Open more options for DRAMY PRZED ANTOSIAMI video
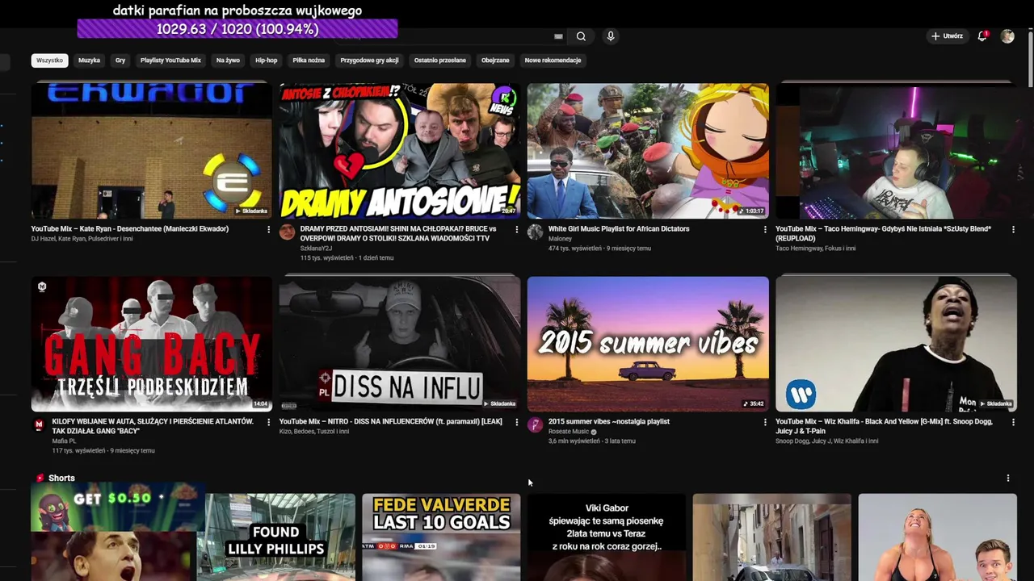The width and height of the screenshot is (1034, 581). 517,230
